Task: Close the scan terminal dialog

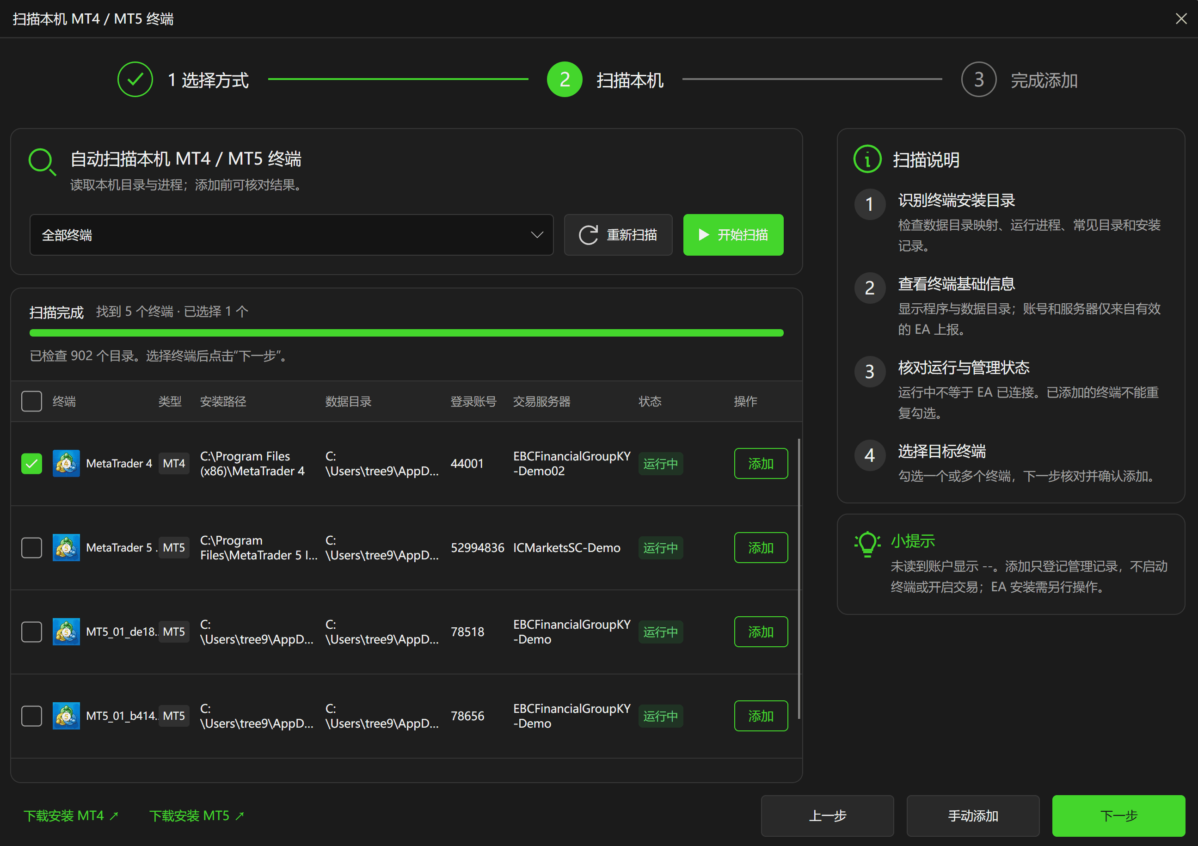Action: [1181, 19]
